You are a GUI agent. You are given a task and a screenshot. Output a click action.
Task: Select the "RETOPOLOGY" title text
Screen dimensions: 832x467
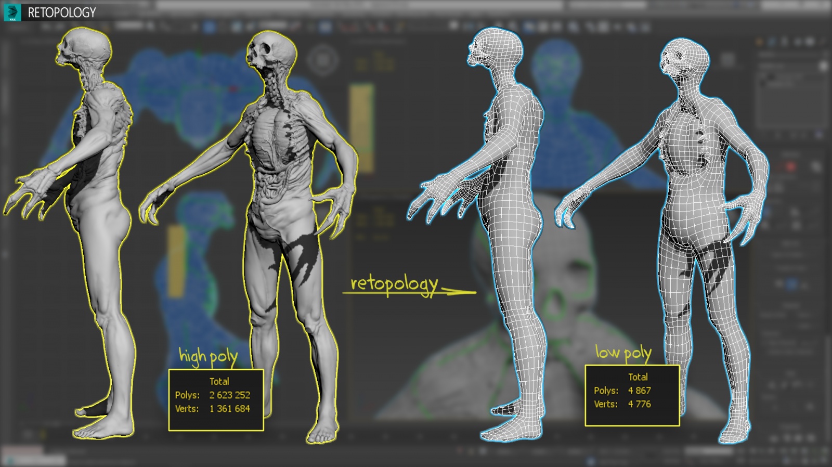tap(62, 12)
